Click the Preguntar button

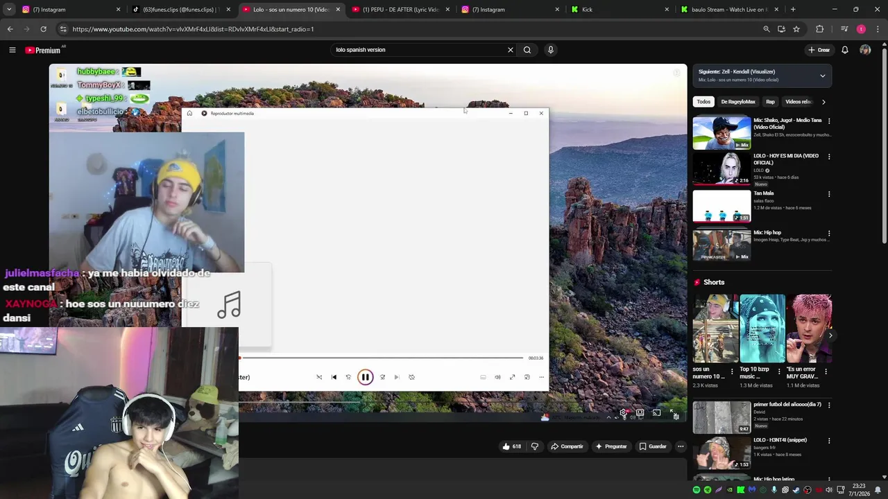click(611, 446)
